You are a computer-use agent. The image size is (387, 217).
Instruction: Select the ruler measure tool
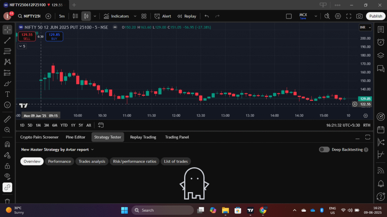pyautogui.click(x=8, y=119)
